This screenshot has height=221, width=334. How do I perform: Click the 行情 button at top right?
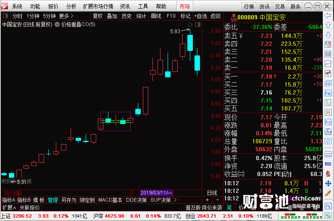click(249, 7)
